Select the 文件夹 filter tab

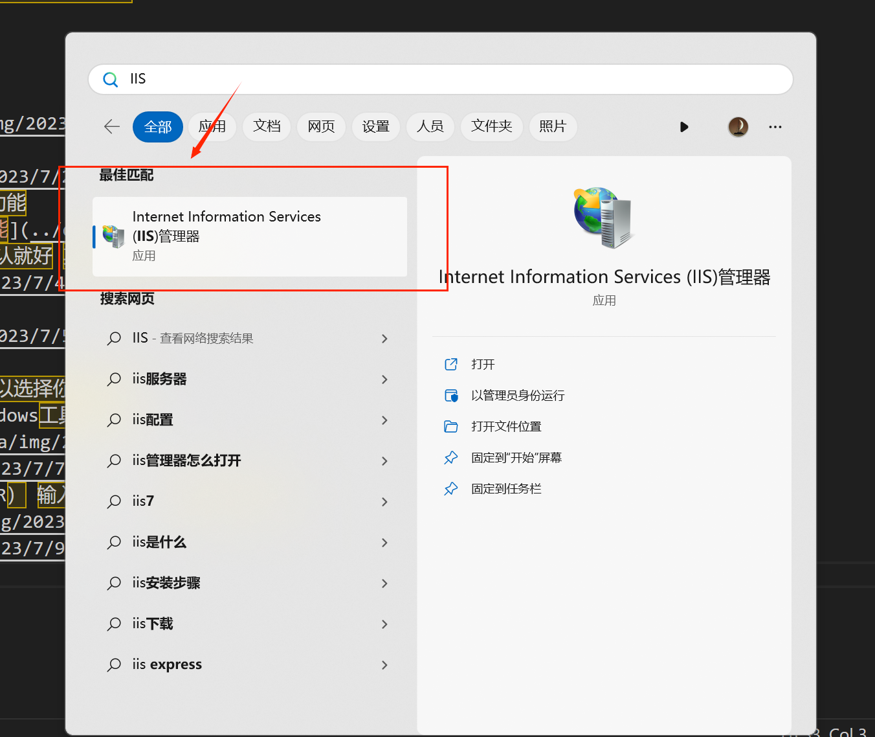pyautogui.click(x=491, y=126)
